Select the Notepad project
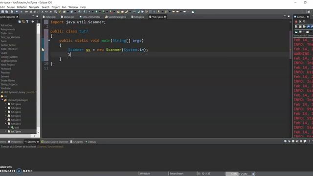The height and width of the screenshot is (176, 313). pyautogui.click(x=6, y=68)
